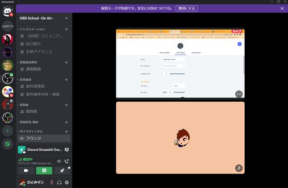The height and width of the screenshot is (188, 288).
Task: Open the dark purple hooded server icon
Action: click(7, 52)
